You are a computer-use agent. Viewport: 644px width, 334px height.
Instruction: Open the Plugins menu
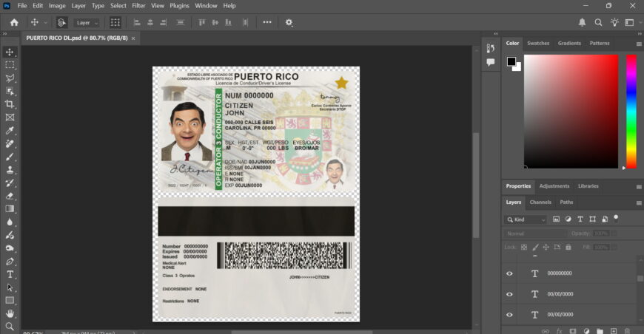[x=179, y=6]
